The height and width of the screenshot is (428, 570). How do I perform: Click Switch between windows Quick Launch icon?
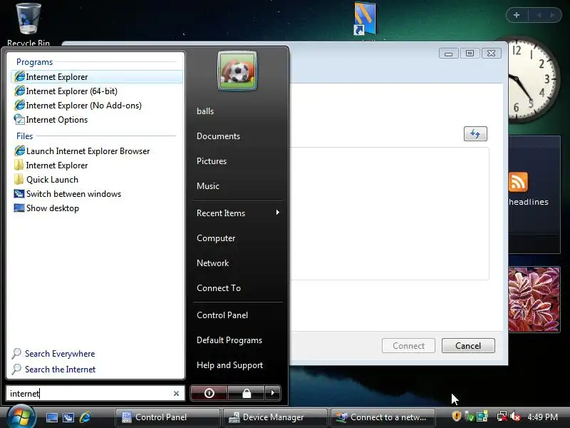pyautogui.click(x=68, y=417)
